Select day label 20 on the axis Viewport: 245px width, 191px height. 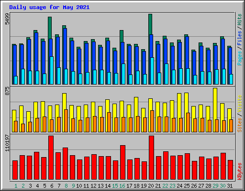[151, 186]
